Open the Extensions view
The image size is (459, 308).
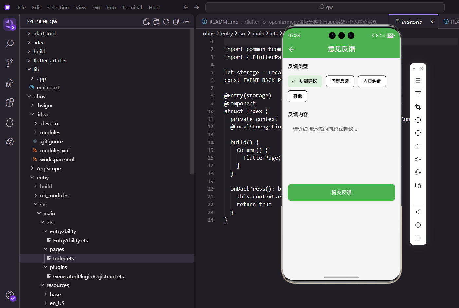(10, 102)
